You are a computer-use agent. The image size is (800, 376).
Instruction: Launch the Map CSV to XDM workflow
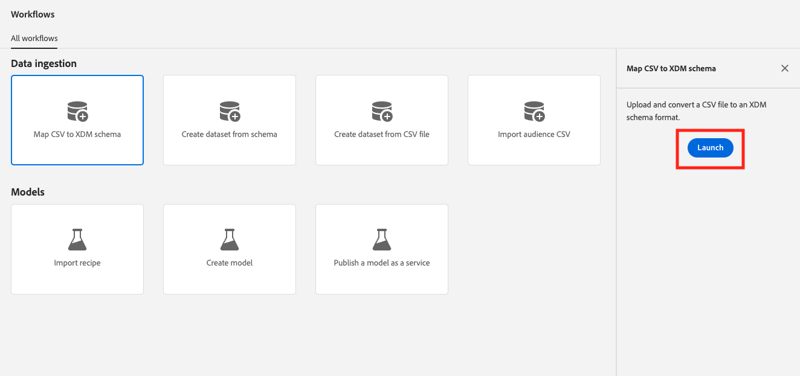coord(711,148)
